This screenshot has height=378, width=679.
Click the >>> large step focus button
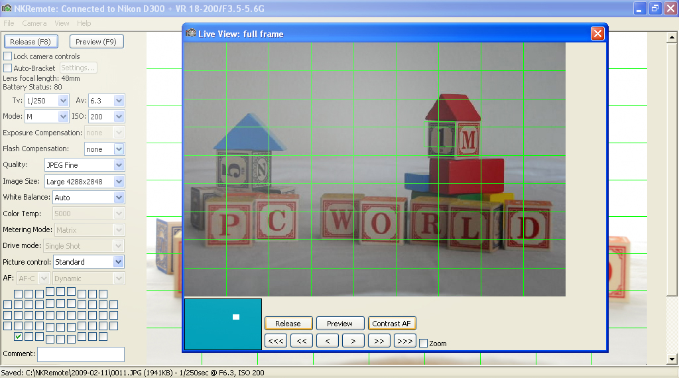(404, 341)
